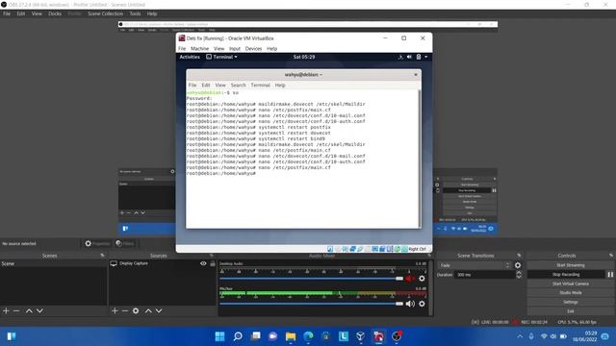The image size is (616, 346).
Task: Click terminal window vertical scrollbar
Action: [x=420, y=159]
